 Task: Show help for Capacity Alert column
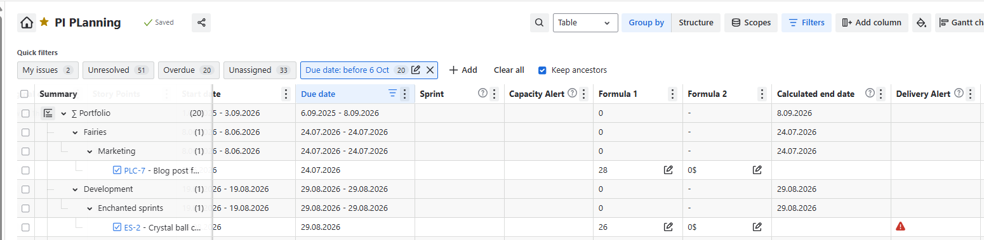point(572,94)
